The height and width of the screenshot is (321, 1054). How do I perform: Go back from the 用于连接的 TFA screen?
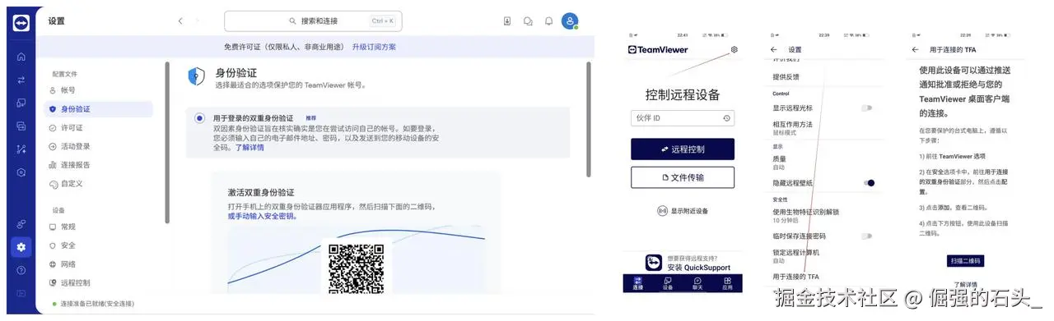tap(916, 50)
